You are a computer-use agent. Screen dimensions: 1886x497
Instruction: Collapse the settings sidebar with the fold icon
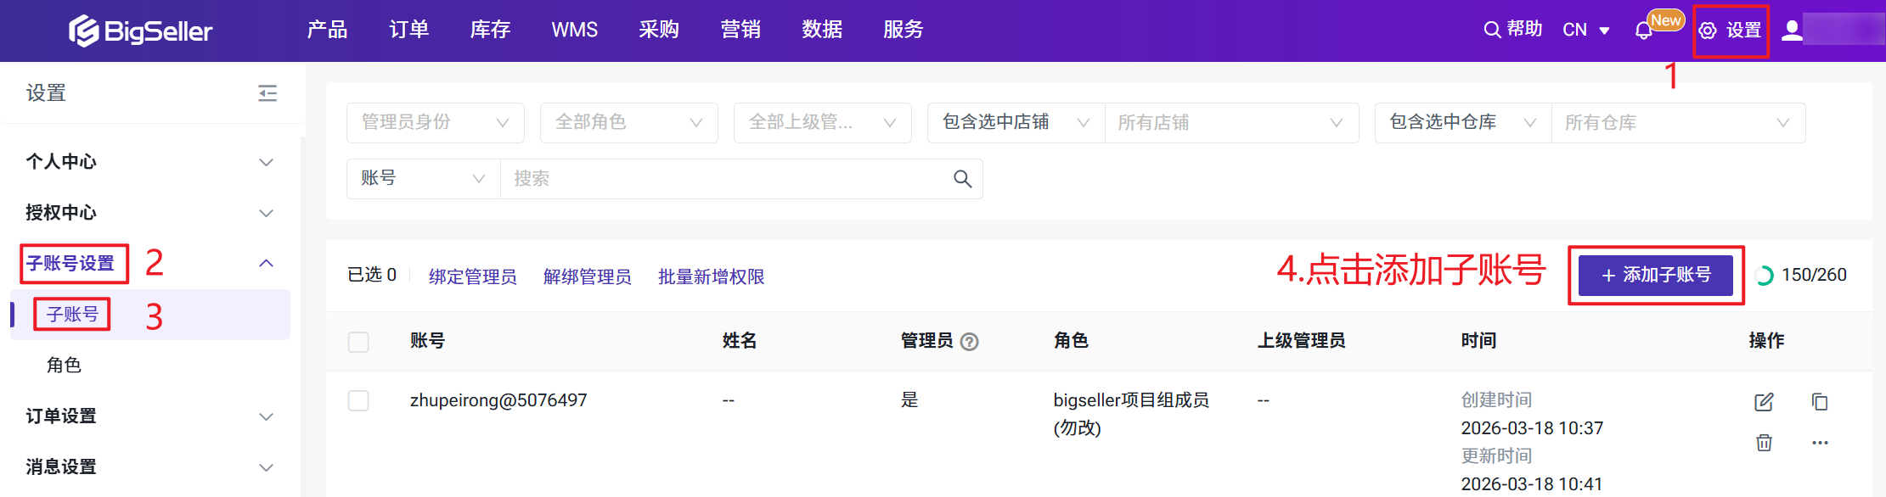click(267, 93)
